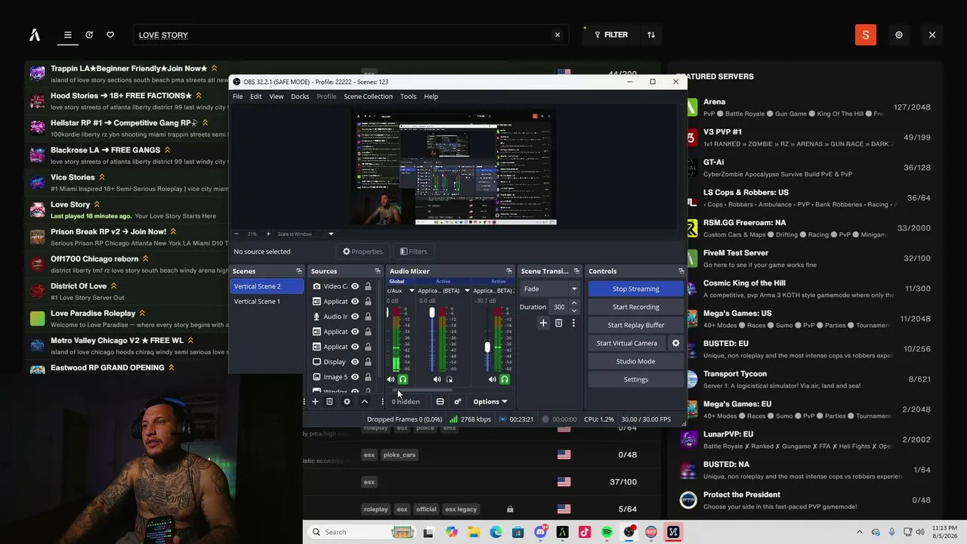
Task: Add a new source in OBS
Action: coord(315,401)
